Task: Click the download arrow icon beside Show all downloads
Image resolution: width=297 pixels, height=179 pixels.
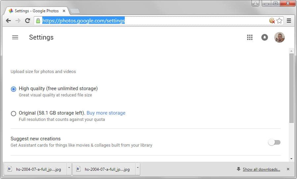Action: pos(239,169)
